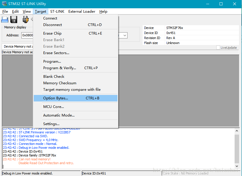The height and width of the screenshot is (176, 242).
Task: Choose Automatic Mode... menu entry
Action: [76, 115]
